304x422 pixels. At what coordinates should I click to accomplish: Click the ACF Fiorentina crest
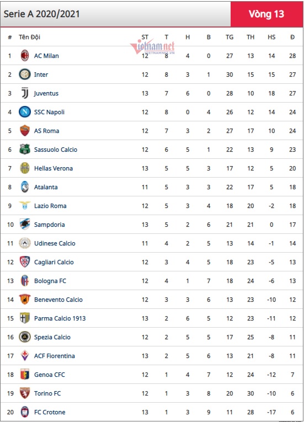coord(25,355)
